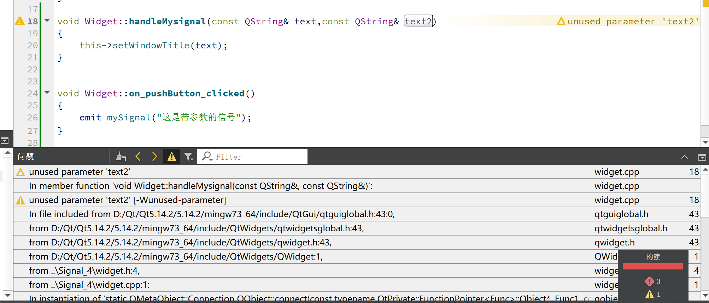Click the 问题 pane title label
The image size is (709, 303).
tap(26, 157)
